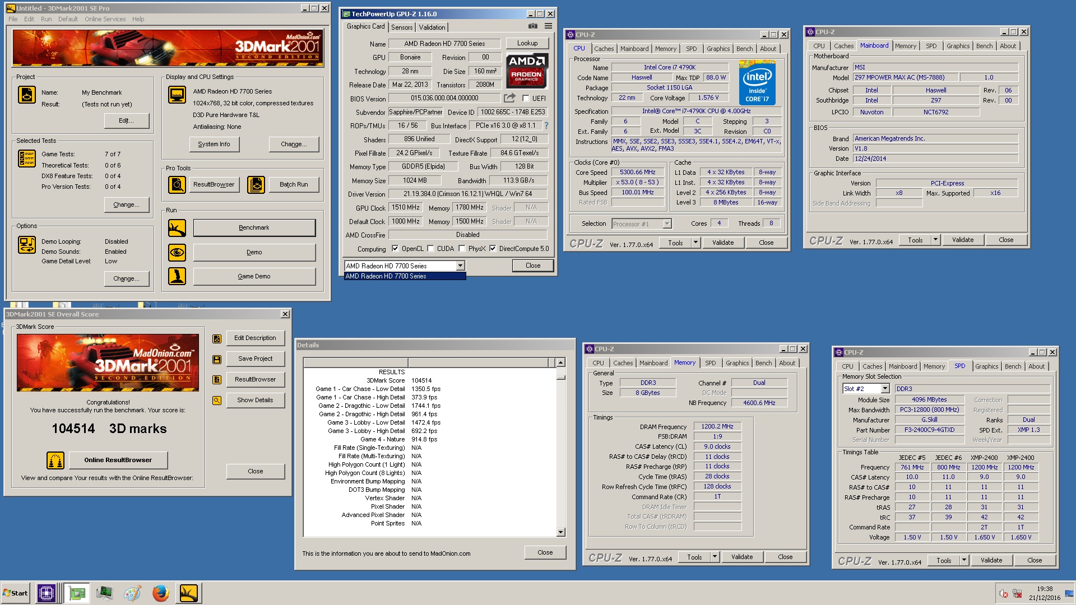Click Close in the Details window

545,553
